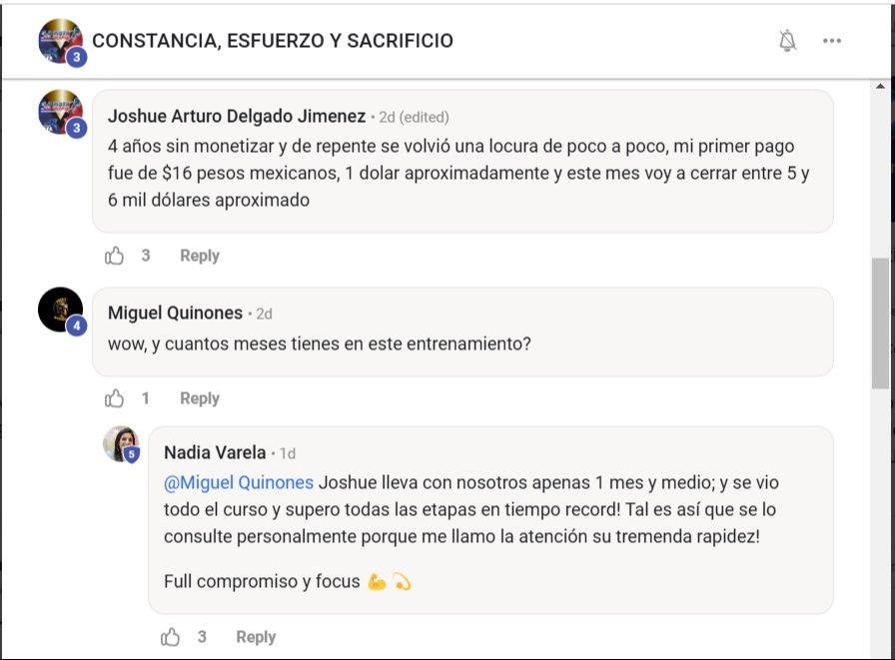
Task: Reply to Nadia Varela's comment
Action: [x=256, y=637]
